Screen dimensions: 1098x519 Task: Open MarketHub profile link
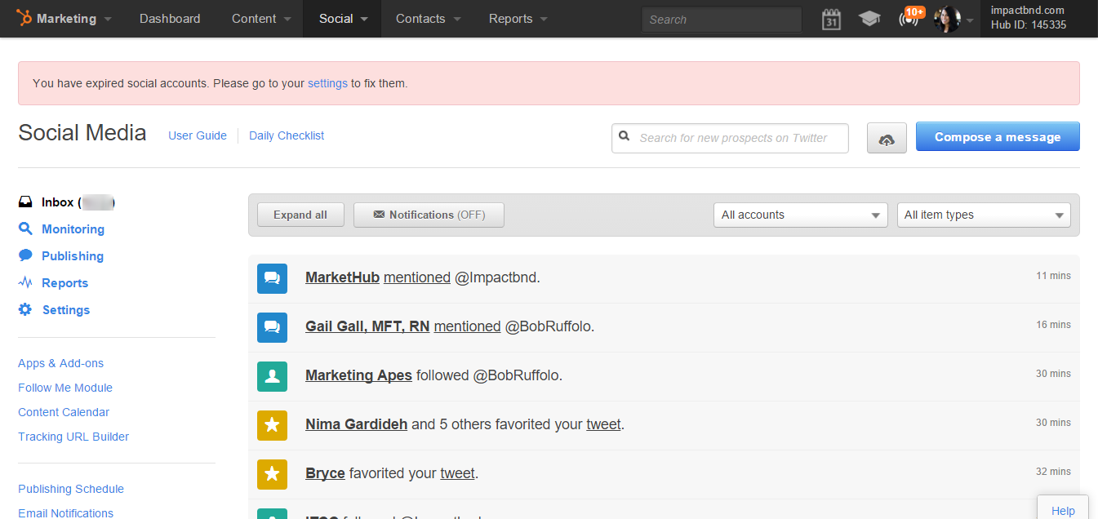coord(342,277)
